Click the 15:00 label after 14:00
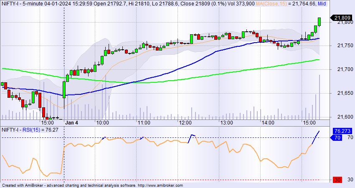Viewport: 355px width, 188px height. coord(309,123)
